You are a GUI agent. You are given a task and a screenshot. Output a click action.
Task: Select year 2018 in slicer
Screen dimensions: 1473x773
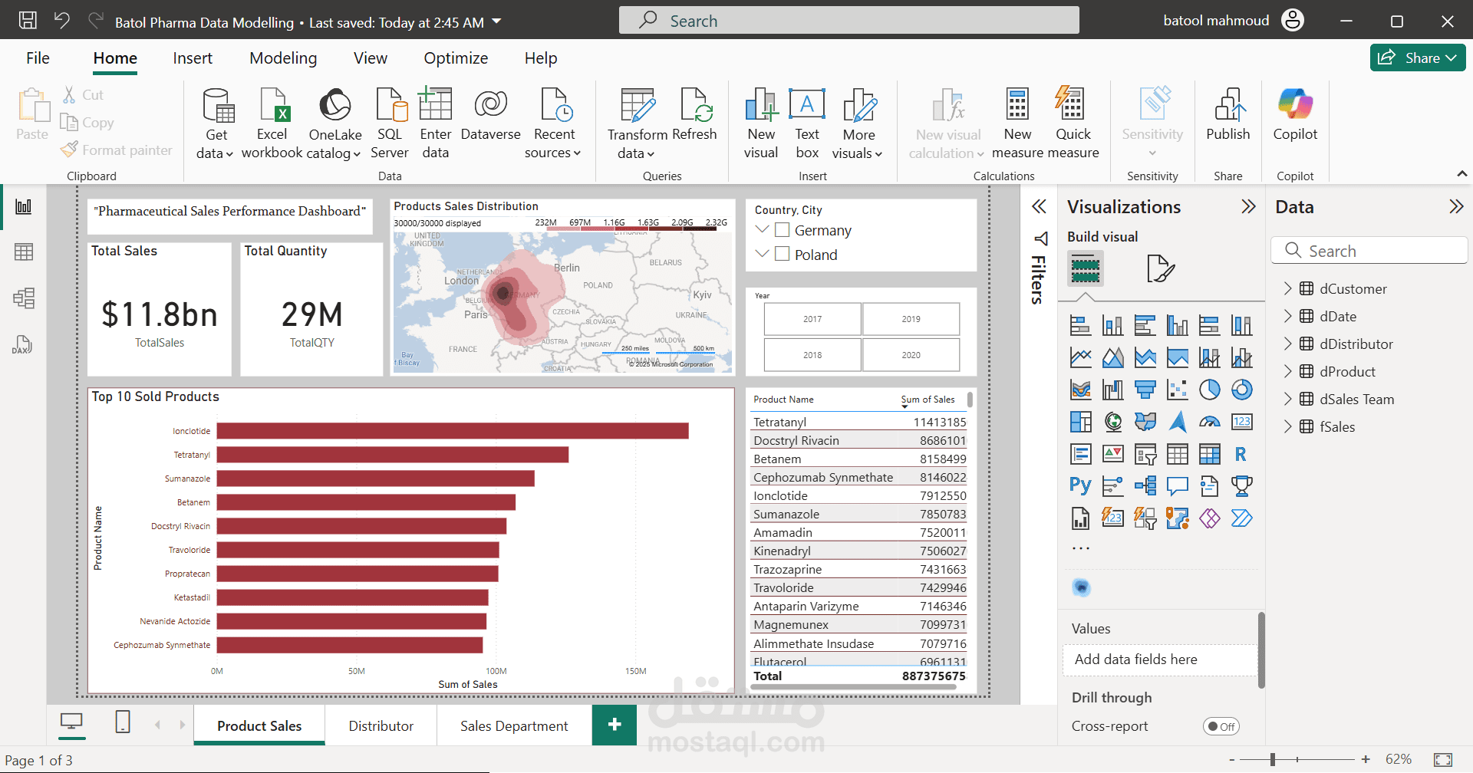click(x=812, y=355)
